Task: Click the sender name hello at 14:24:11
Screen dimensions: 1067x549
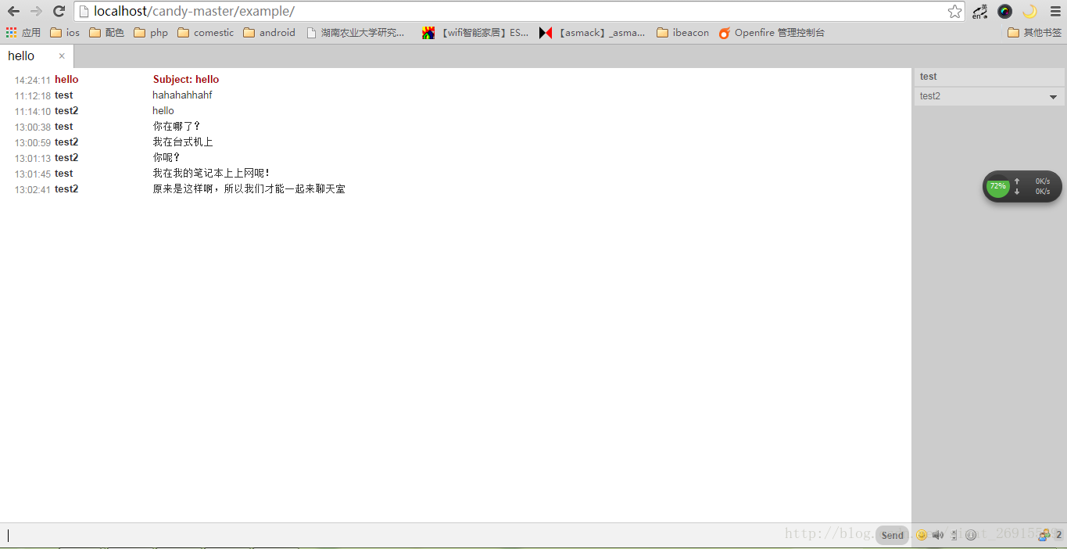Action: 66,80
